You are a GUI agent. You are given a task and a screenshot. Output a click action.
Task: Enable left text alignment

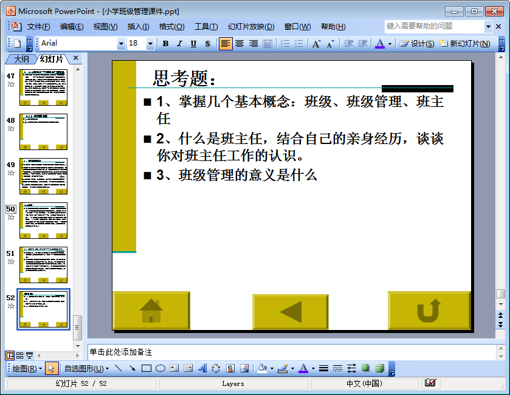[226, 44]
